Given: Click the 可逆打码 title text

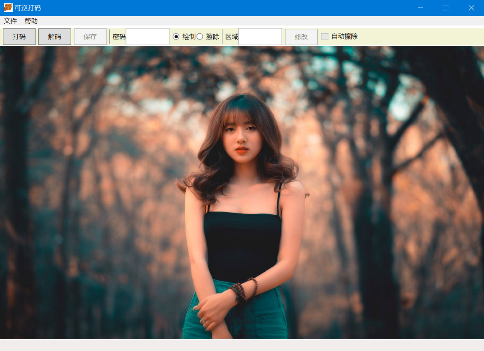Looking at the screenshot, I should coord(28,8).
